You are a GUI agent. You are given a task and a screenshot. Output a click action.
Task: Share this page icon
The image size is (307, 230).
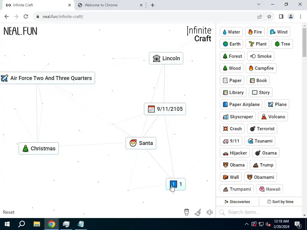(260, 16)
